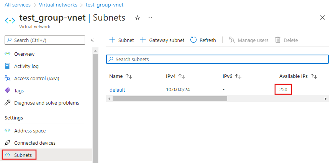
Task: Click the Manage users icon
Action: pyautogui.click(x=231, y=40)
